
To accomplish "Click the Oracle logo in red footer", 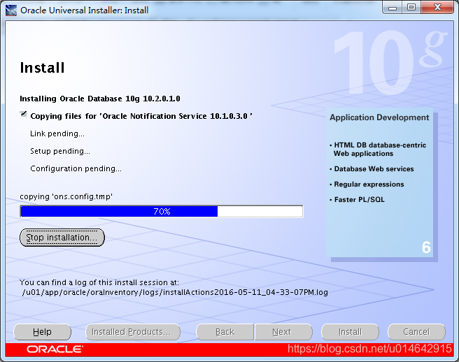I will point(55,349).
